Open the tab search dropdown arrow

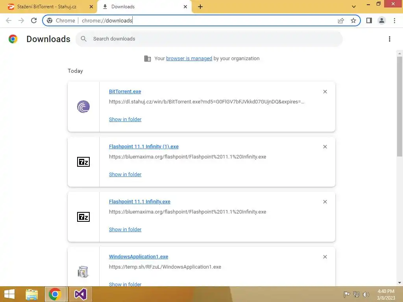pos(354,7)
